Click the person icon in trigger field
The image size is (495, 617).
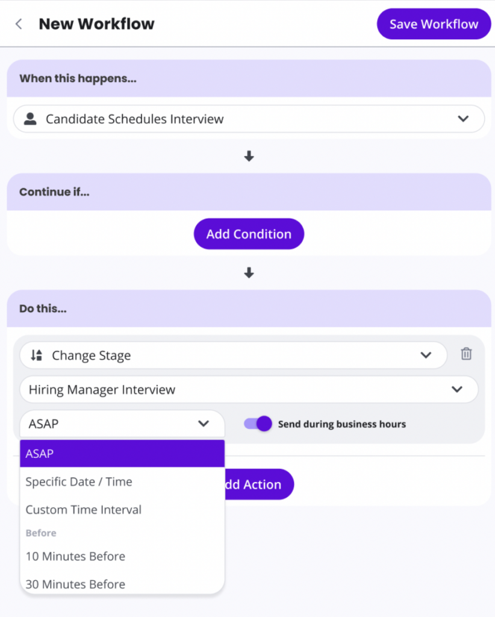click(30, 119)
